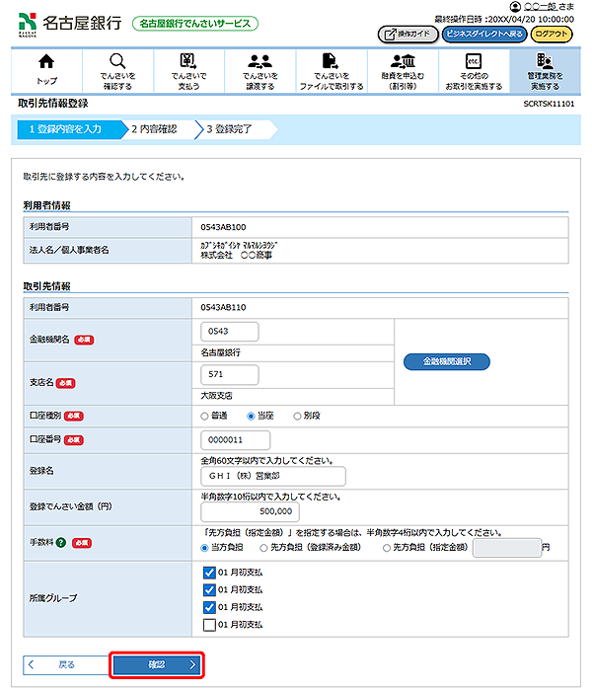Open 管理業務を実施する menu
592x693 pixels.
(x=544, y=68)
